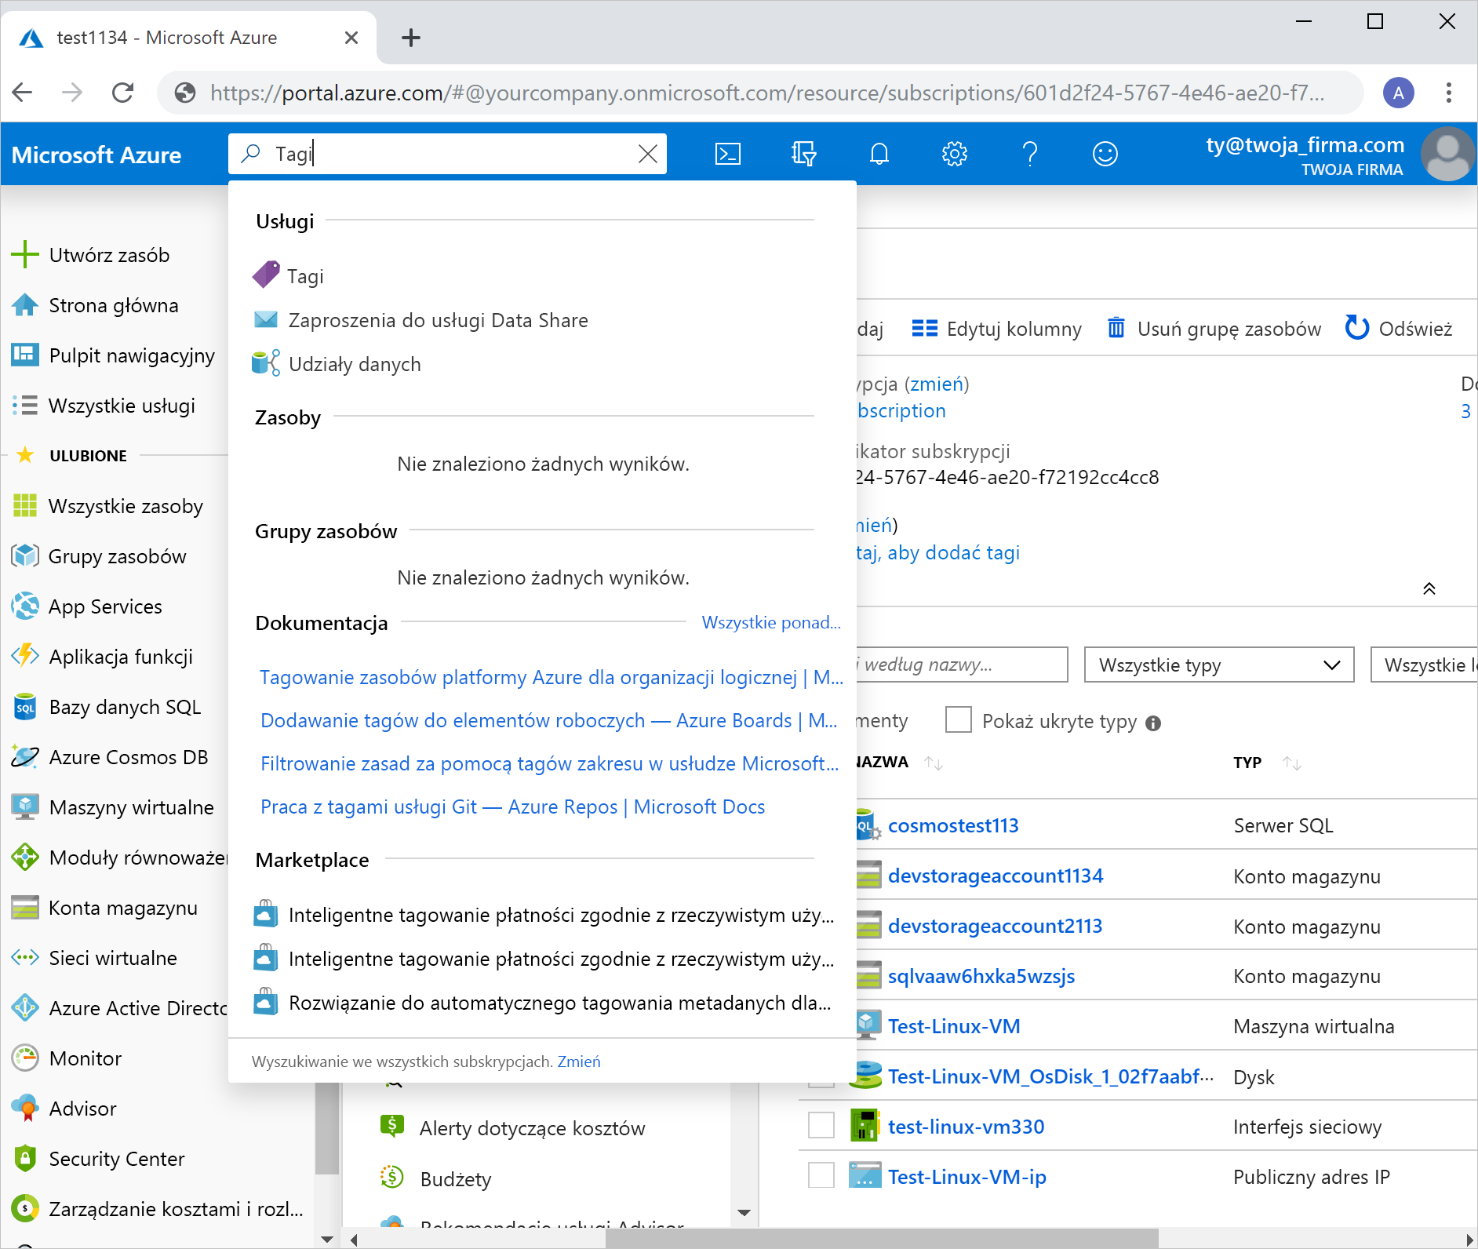Open Wszystkie zasoby grid icon
This screenshot has height=1249, width=1478.
tap(25, 506)
